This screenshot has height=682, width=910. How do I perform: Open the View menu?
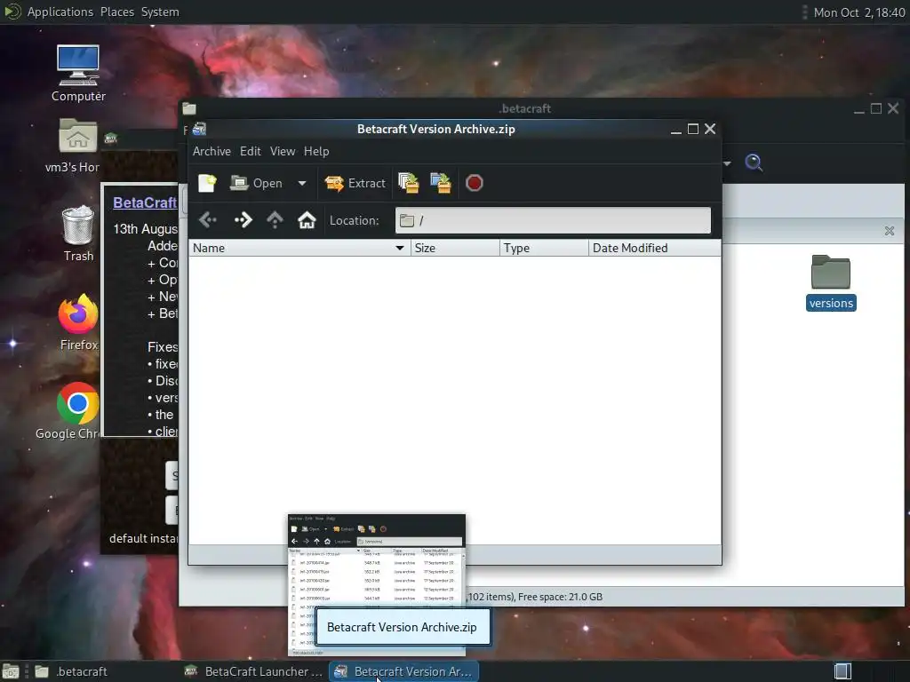tap(282, 151)
